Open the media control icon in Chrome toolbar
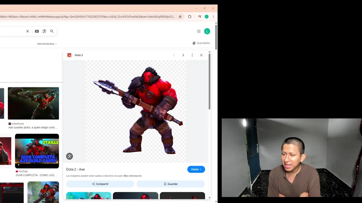This screenshot has height=203, width=362. pyautogui.click(x=200, y=17)
